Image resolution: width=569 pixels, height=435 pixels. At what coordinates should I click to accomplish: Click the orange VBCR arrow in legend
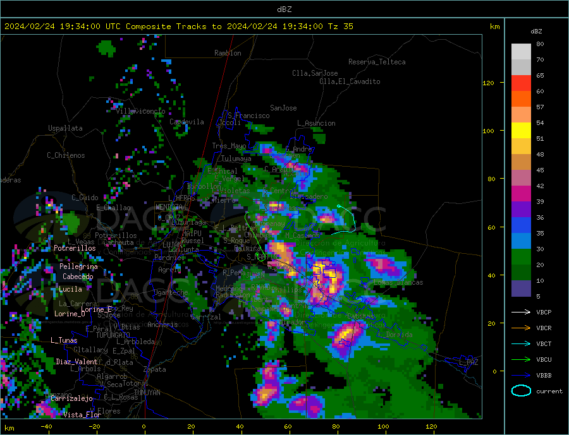521,328
